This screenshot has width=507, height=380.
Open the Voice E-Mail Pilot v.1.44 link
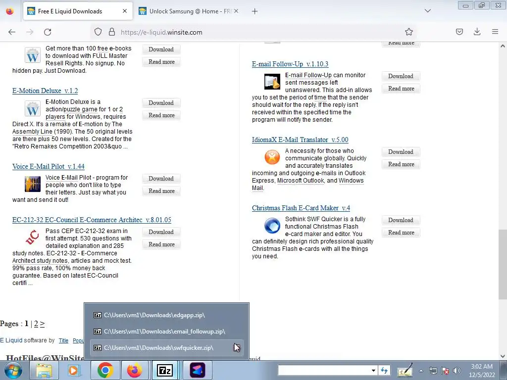pyautogui.click(x=48, y=167)
